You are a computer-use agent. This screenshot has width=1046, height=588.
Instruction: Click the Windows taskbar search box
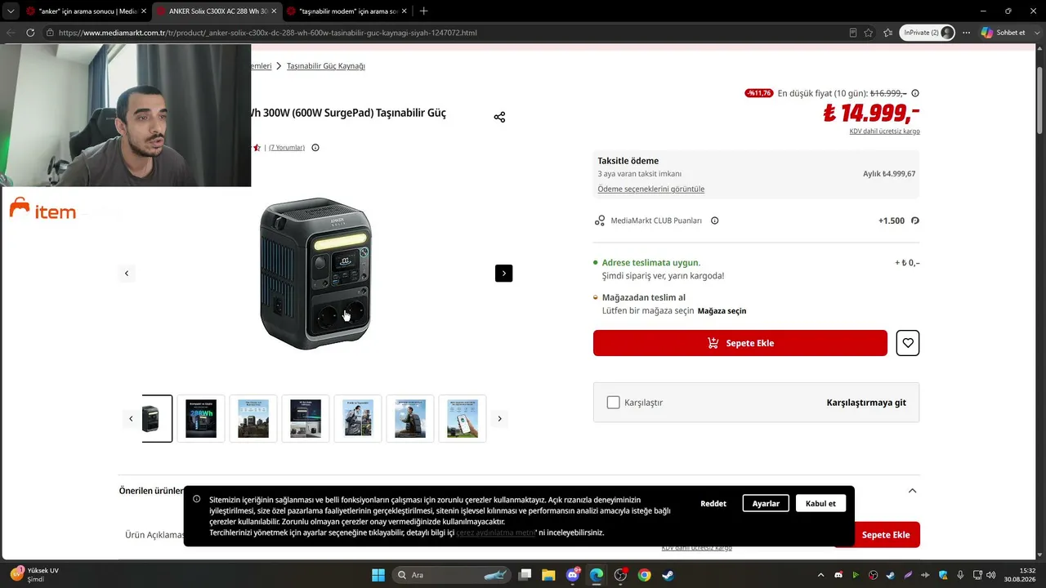[x=454, y=575]
